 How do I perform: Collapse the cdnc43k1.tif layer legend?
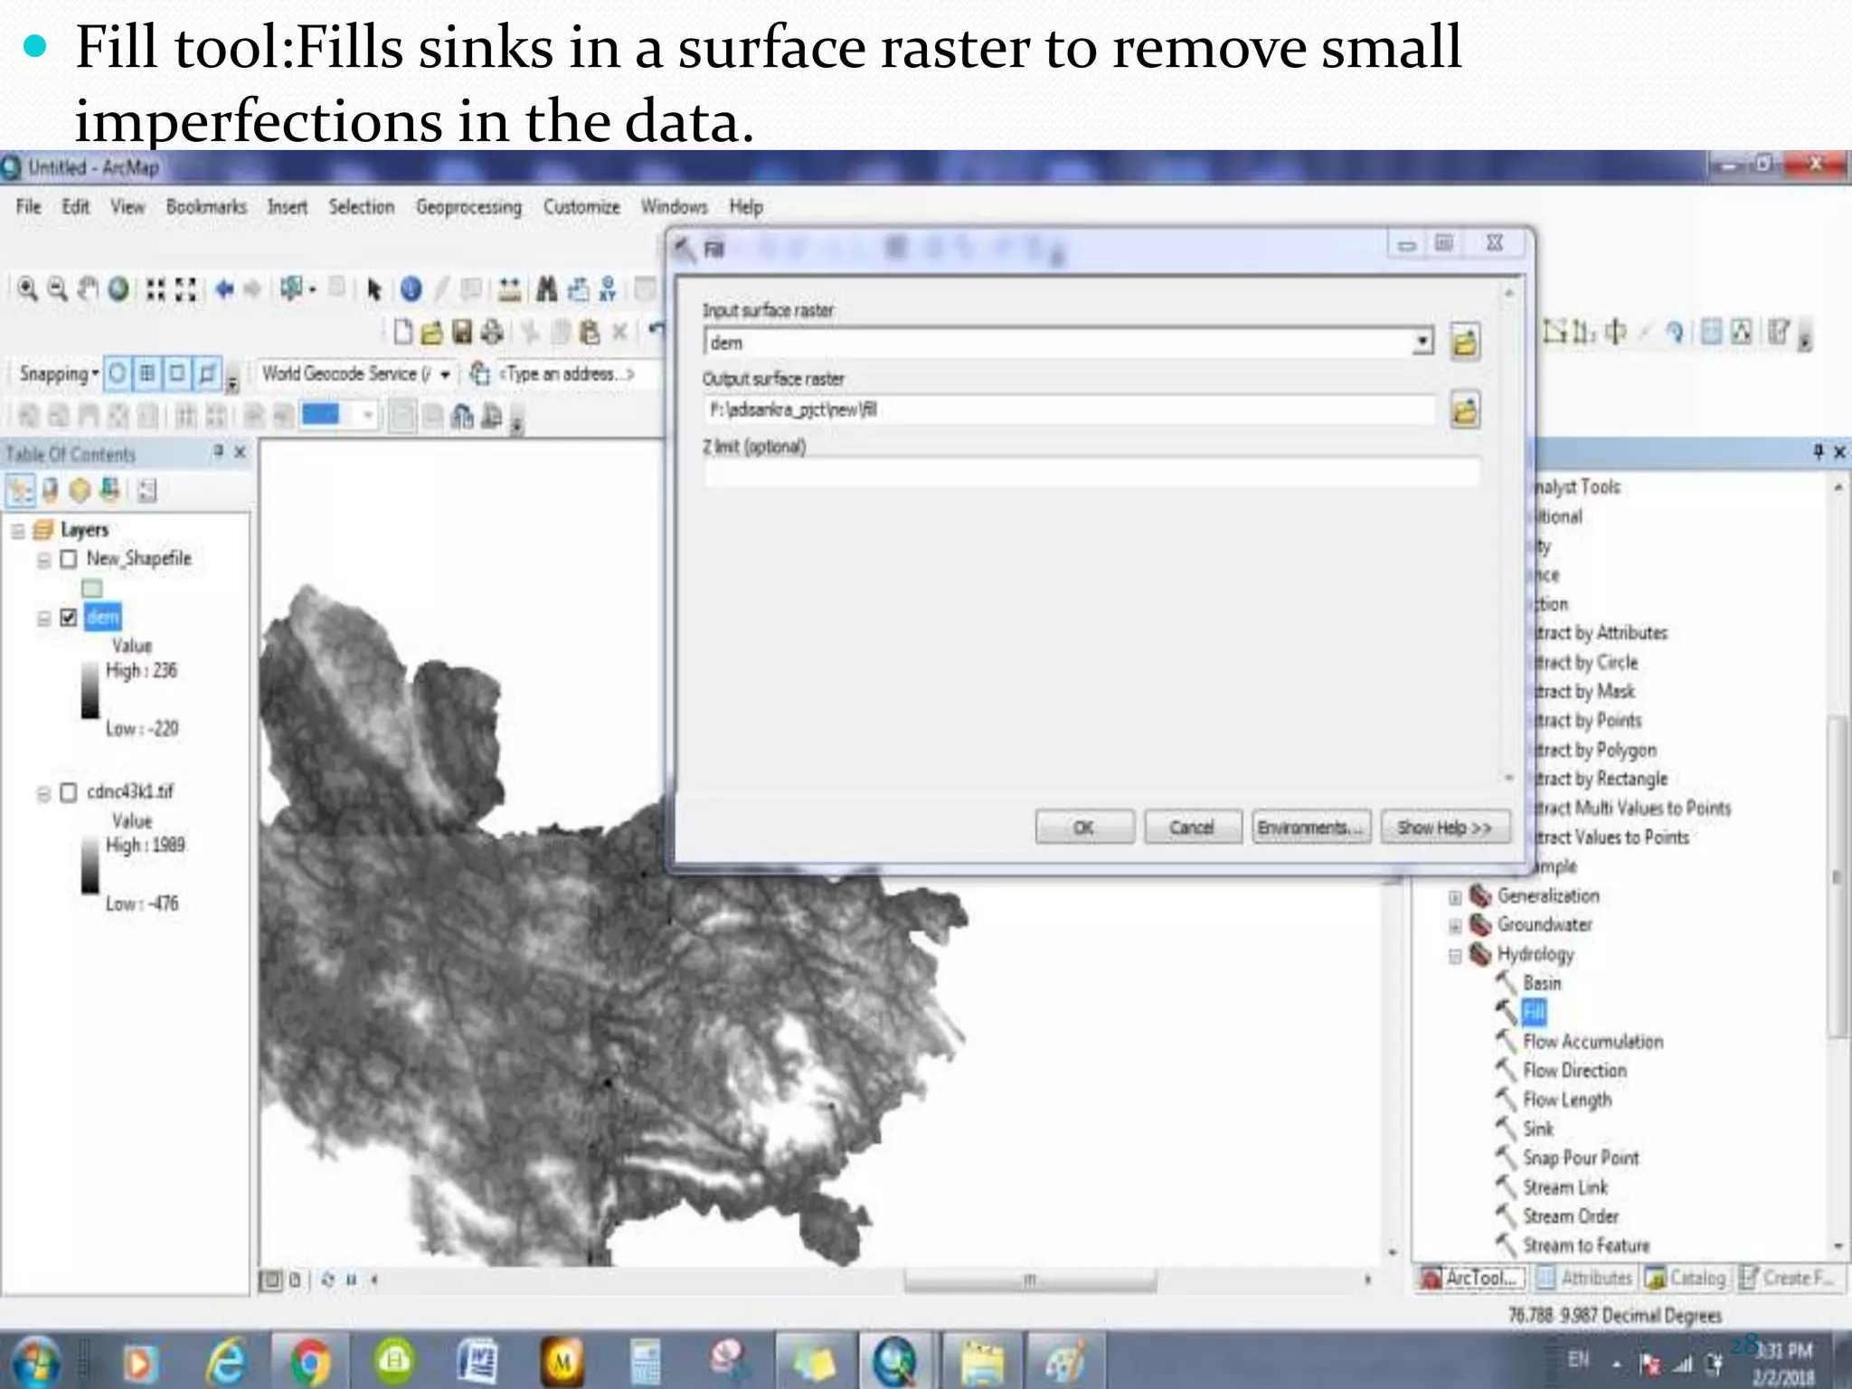click(43, 793)
